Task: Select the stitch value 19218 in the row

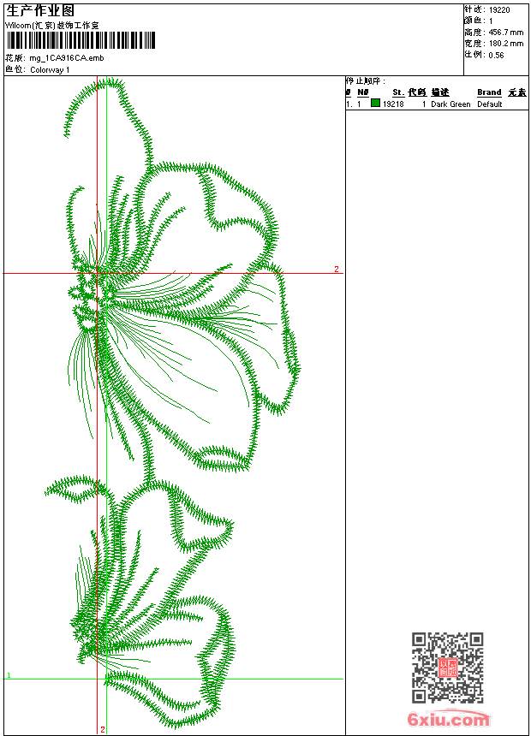Action: 393,104
